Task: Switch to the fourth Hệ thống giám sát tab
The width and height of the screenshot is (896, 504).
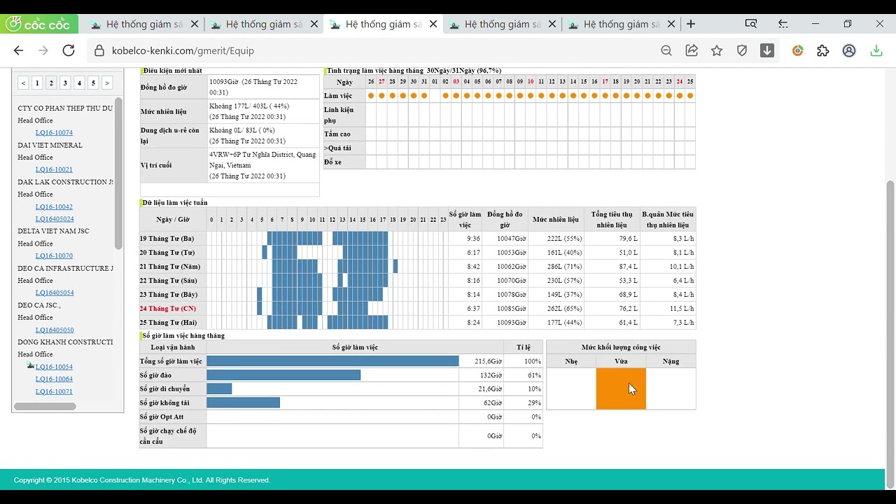Action: pyautogui.click(x=501, y=24)
